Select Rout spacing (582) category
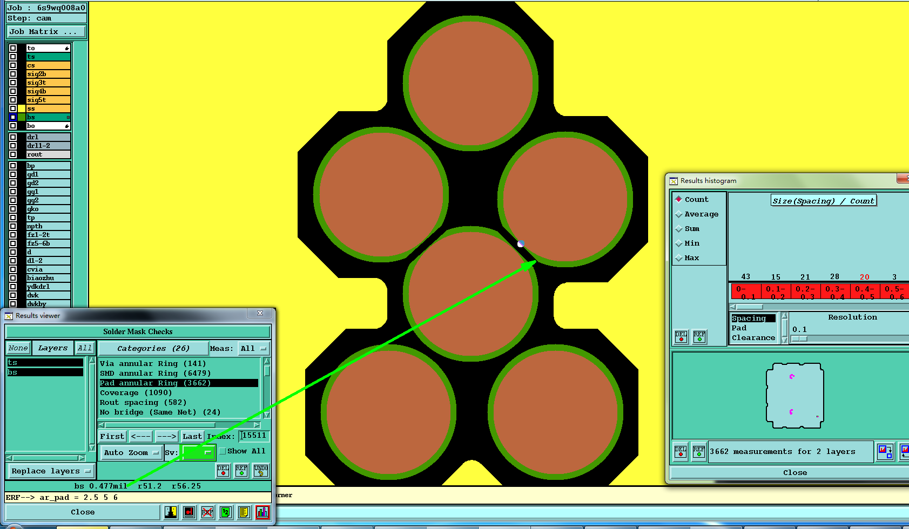The image size is (909, 529). pyautogui.click(x=143, y=402)
